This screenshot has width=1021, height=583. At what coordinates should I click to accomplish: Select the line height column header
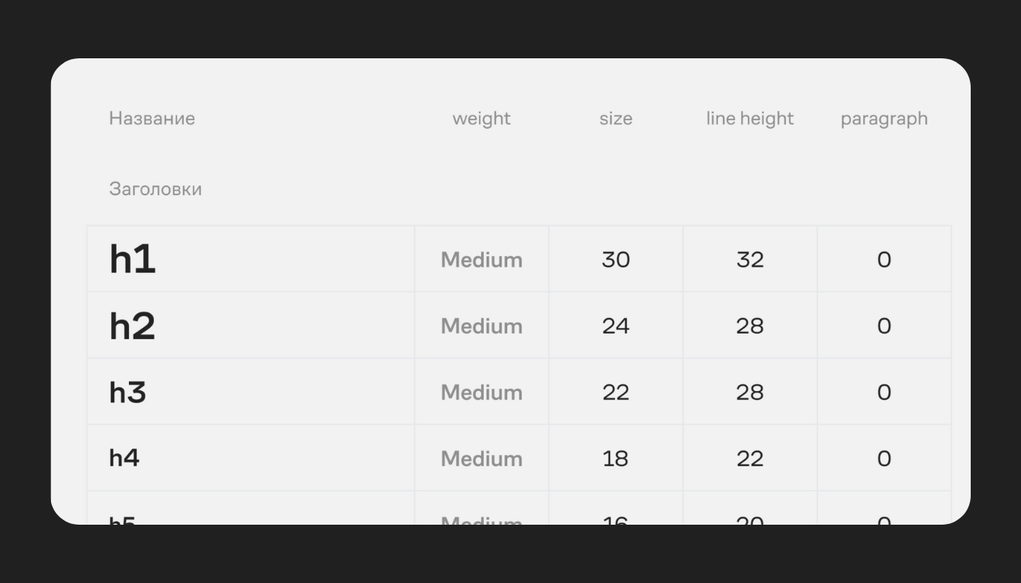(750, 118)
